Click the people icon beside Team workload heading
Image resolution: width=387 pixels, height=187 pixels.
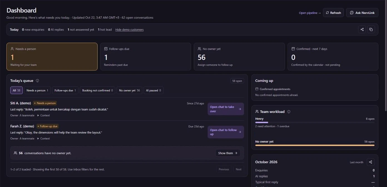tap(257, 112)
